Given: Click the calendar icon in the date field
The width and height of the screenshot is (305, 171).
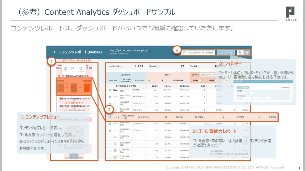Looking at the screenshot, I should point(185,53).
